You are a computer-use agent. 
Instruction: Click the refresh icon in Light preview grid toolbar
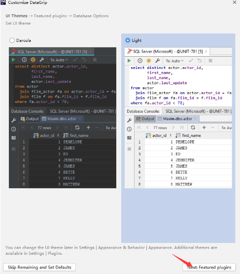(193, 128)
